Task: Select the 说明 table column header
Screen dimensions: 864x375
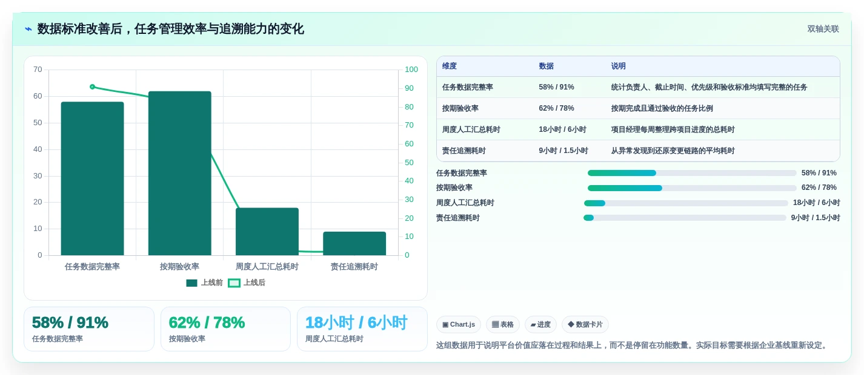Action: pyautogui.click(x=619, y=67)
